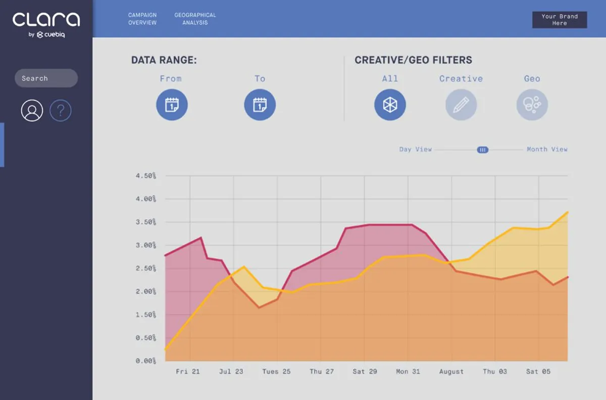Click the DATA RANGE heading
Screen dimensions: 606x400
coord(164,60)
